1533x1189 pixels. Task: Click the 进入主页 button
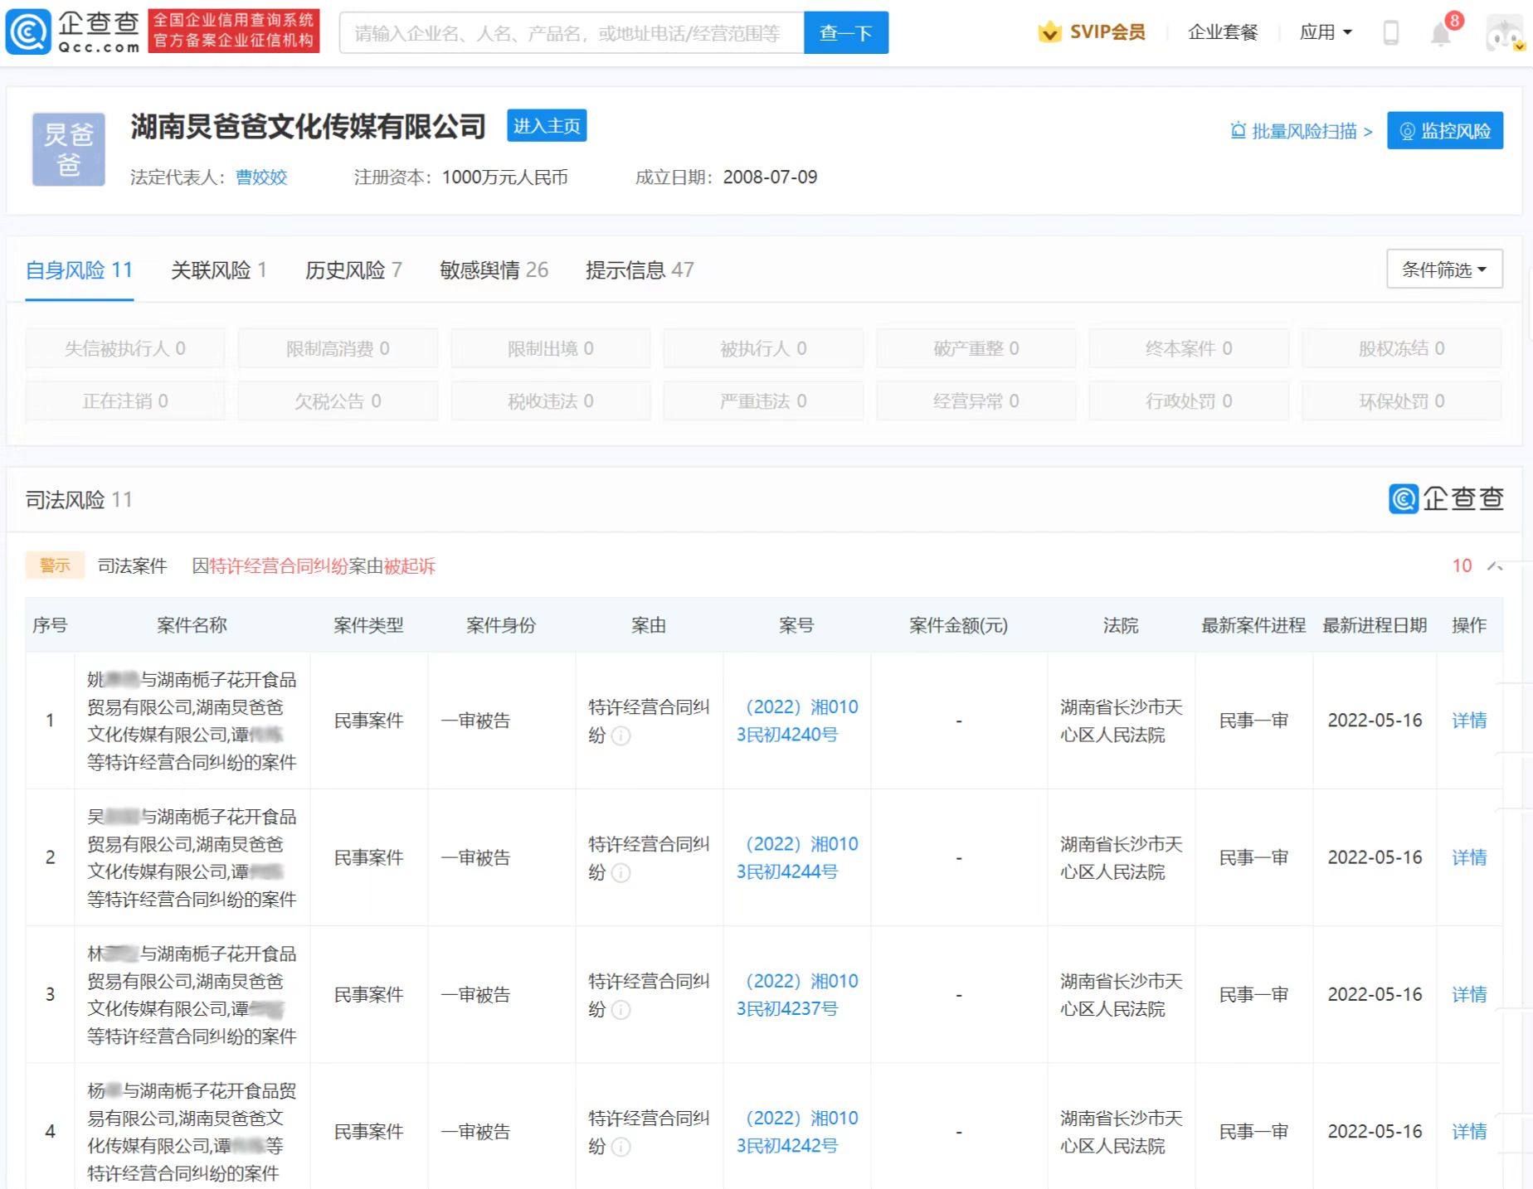(x=547, y=125)
